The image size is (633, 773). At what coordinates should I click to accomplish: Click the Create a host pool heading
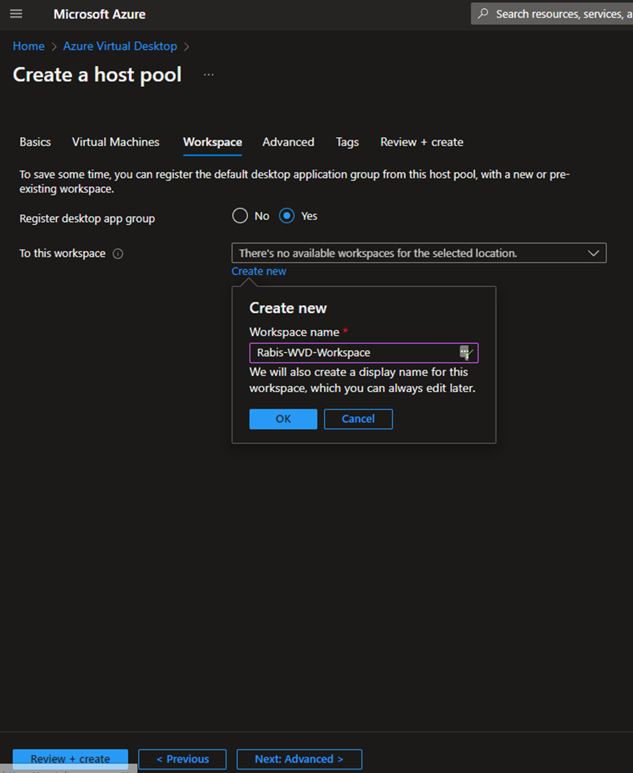[x=97, y=75]
